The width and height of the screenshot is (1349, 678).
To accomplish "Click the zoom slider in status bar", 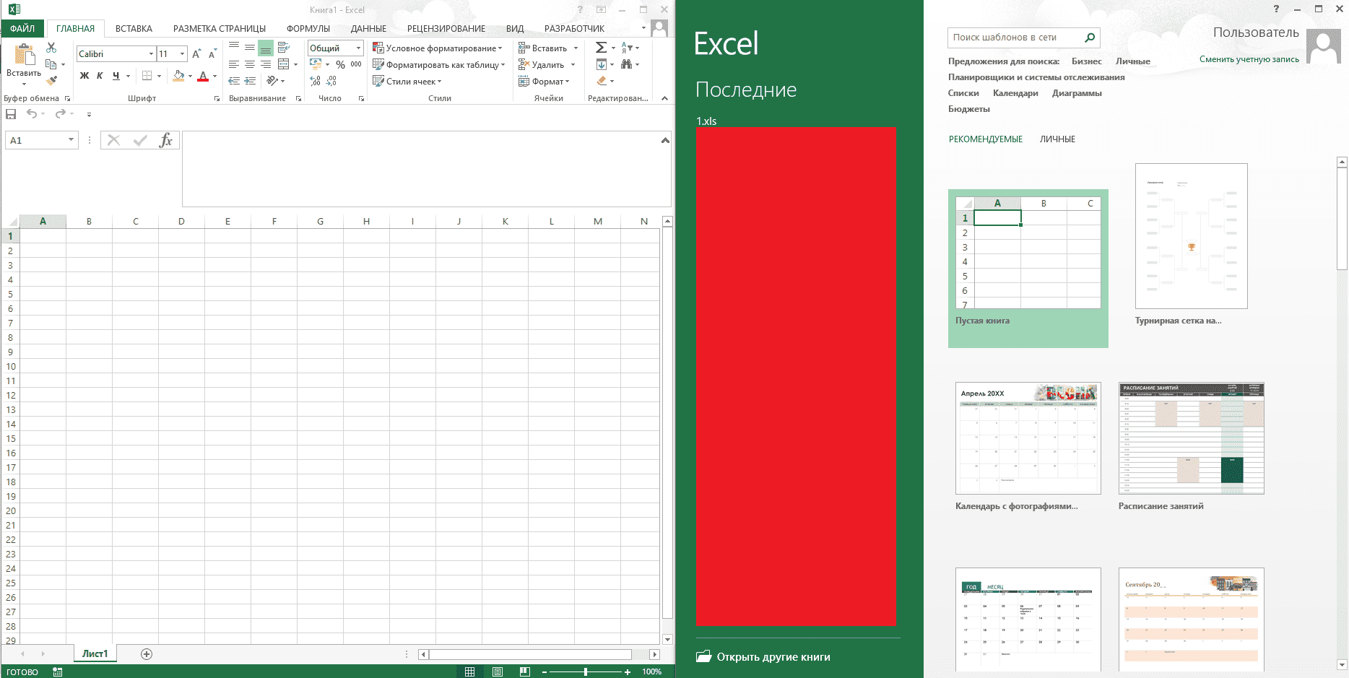I will [x=586, y=672].
